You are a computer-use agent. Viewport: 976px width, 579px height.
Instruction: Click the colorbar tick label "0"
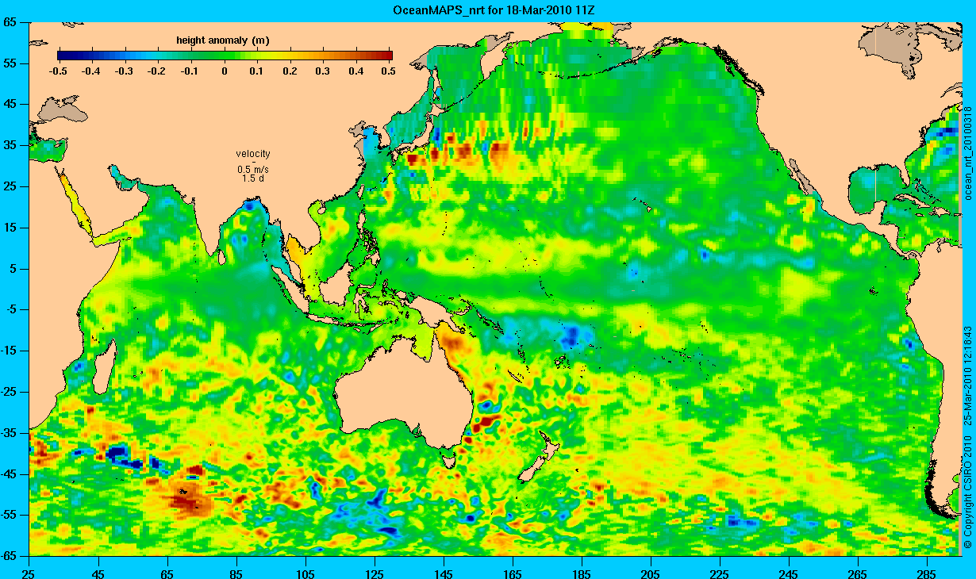tap(225, 71)
